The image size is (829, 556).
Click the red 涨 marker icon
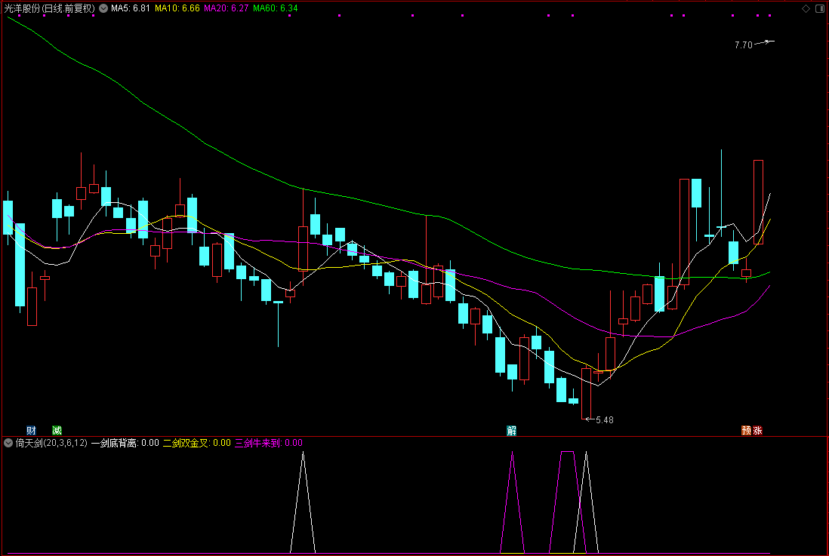click(757, 430)
